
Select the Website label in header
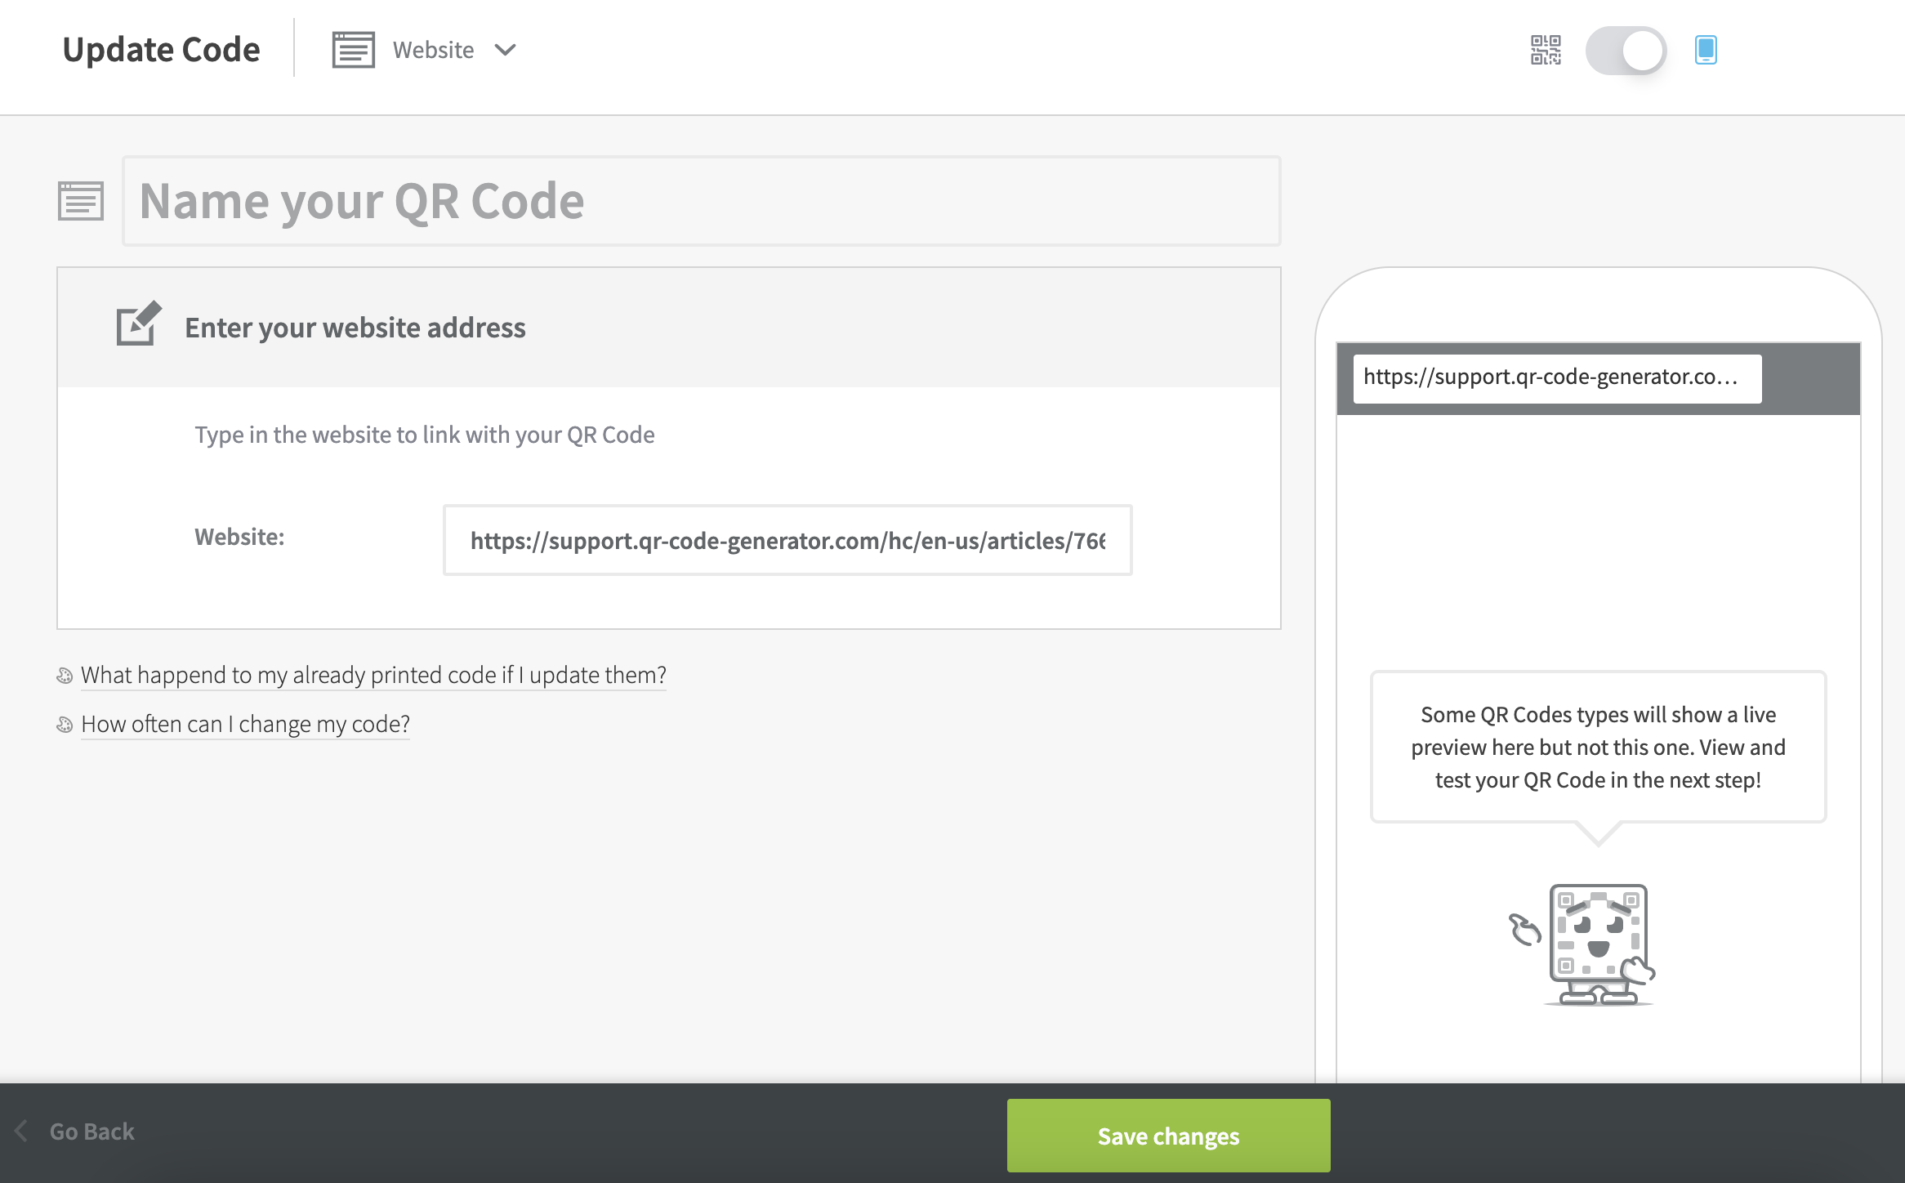pos(433,50)
